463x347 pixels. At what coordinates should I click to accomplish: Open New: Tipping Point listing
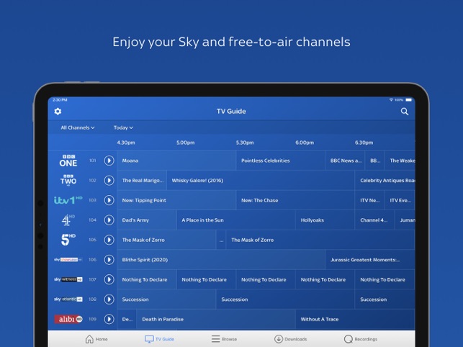pyautogui.click(x=176, y=200)
